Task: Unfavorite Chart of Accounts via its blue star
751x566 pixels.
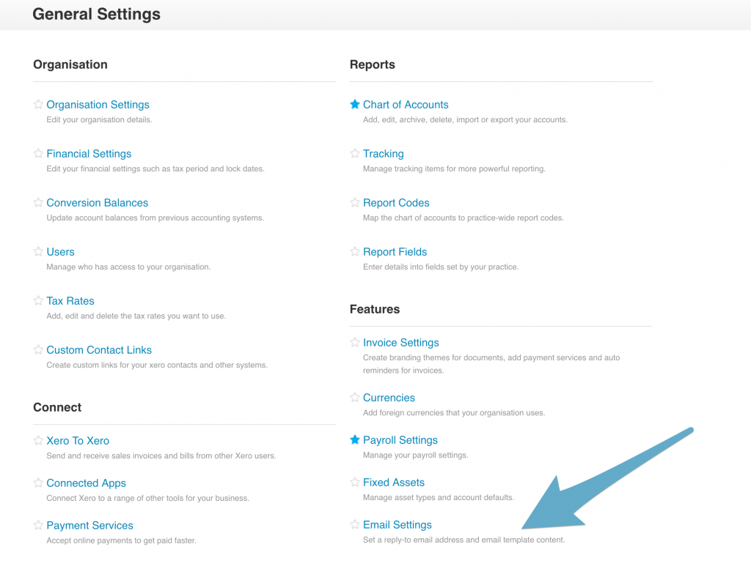Action: pos(355,105)
